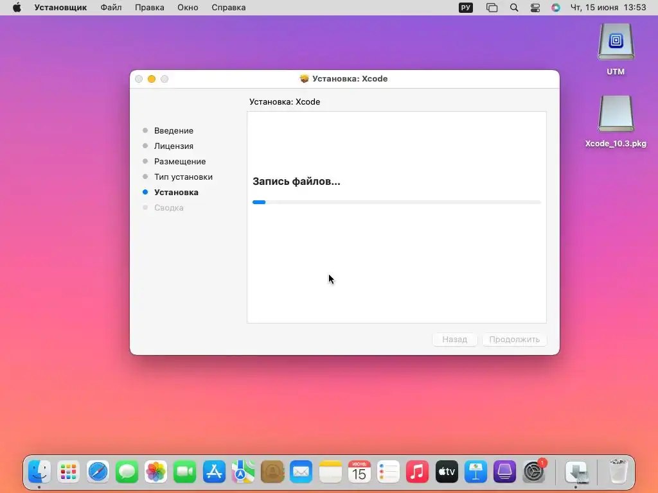Image resolution: width=658 pixels, height=493 pixels.
Task: Select the Размещение step in sidebar
Action: click(x=180, y=161)
